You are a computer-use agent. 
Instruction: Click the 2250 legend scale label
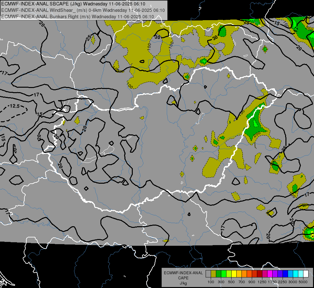[283, 282]
